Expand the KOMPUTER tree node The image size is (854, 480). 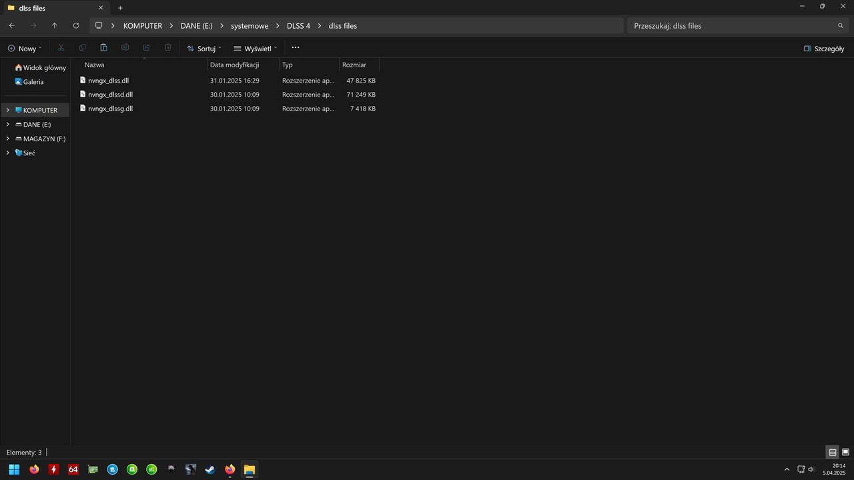(x=8, y=110)
